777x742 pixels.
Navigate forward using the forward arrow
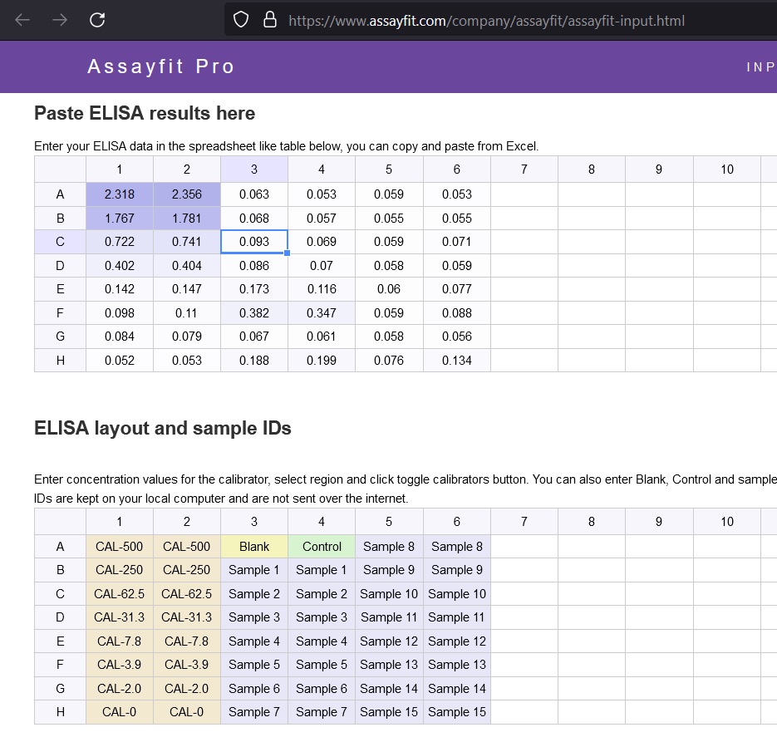pos(59,19)
